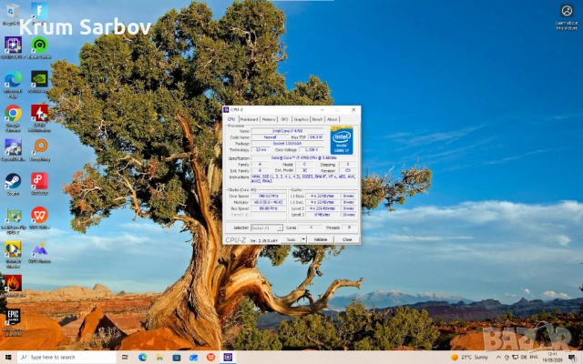
Task: Minimize the CPU-Z window
Action: pos(322,109)
